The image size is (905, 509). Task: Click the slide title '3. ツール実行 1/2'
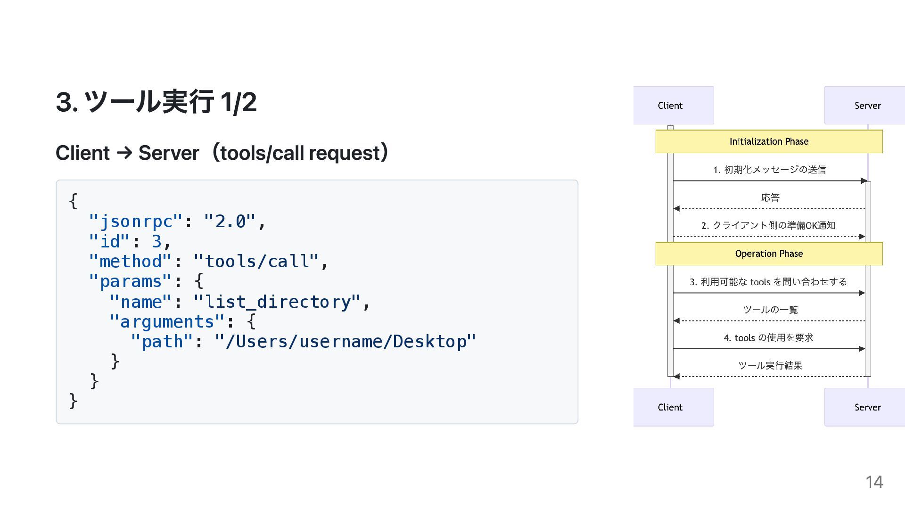pos(156,102)
